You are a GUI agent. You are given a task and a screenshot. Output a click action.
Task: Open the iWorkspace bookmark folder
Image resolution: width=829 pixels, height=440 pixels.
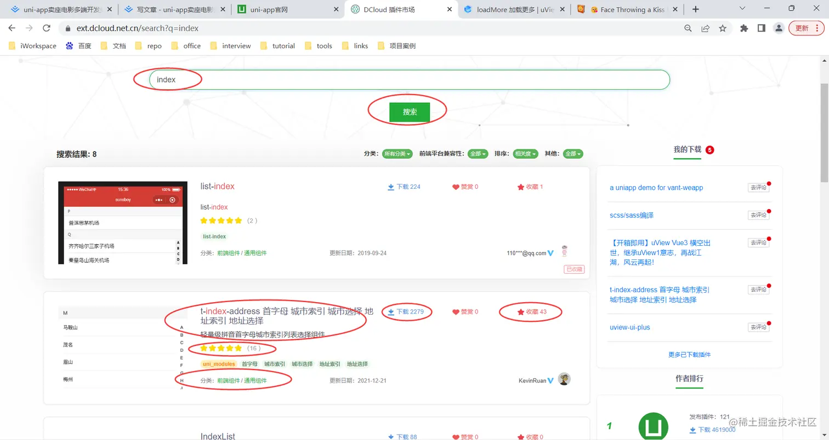[x=32, y=46]
